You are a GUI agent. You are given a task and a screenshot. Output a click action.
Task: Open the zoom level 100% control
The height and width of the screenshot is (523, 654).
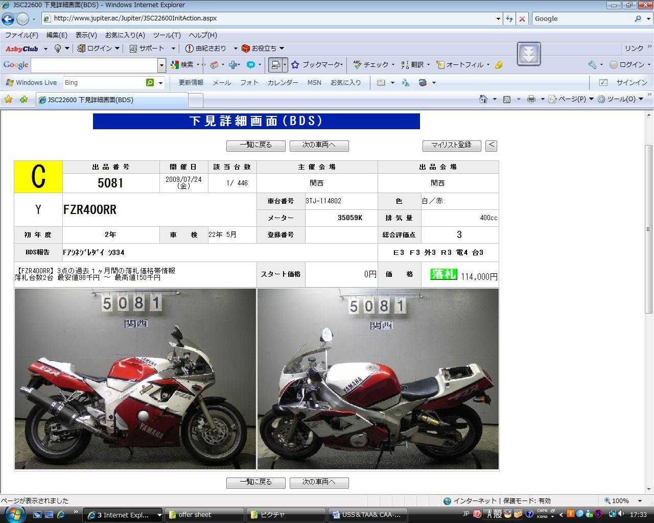coord(623,501)
